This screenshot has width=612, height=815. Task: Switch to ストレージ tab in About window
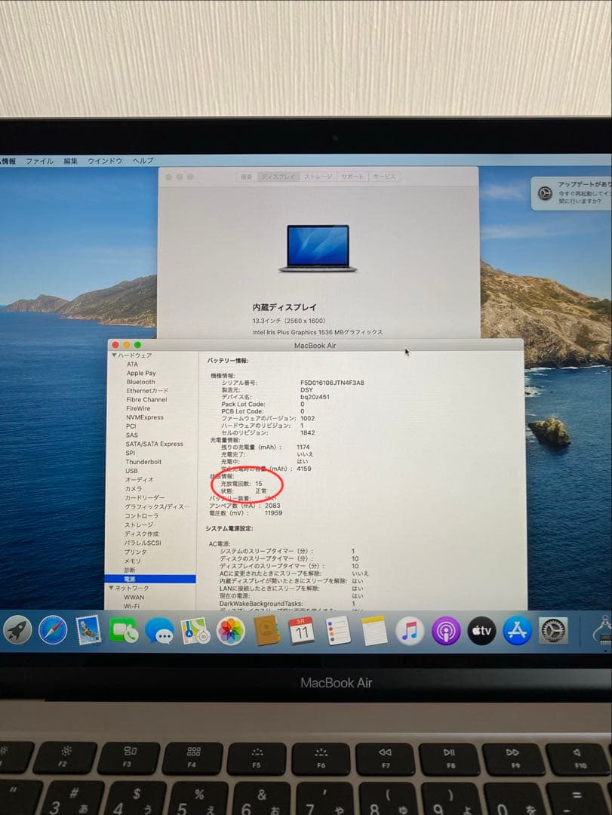point(318,177)
